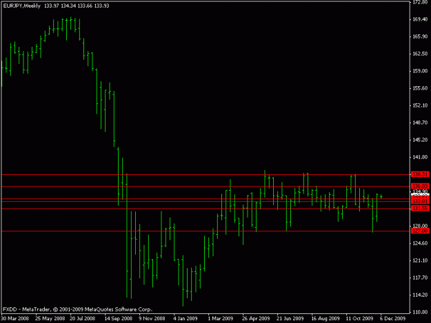Click the 124.60 price axis label
This screenshot has height=323, width=431.
tap(420, 243)
